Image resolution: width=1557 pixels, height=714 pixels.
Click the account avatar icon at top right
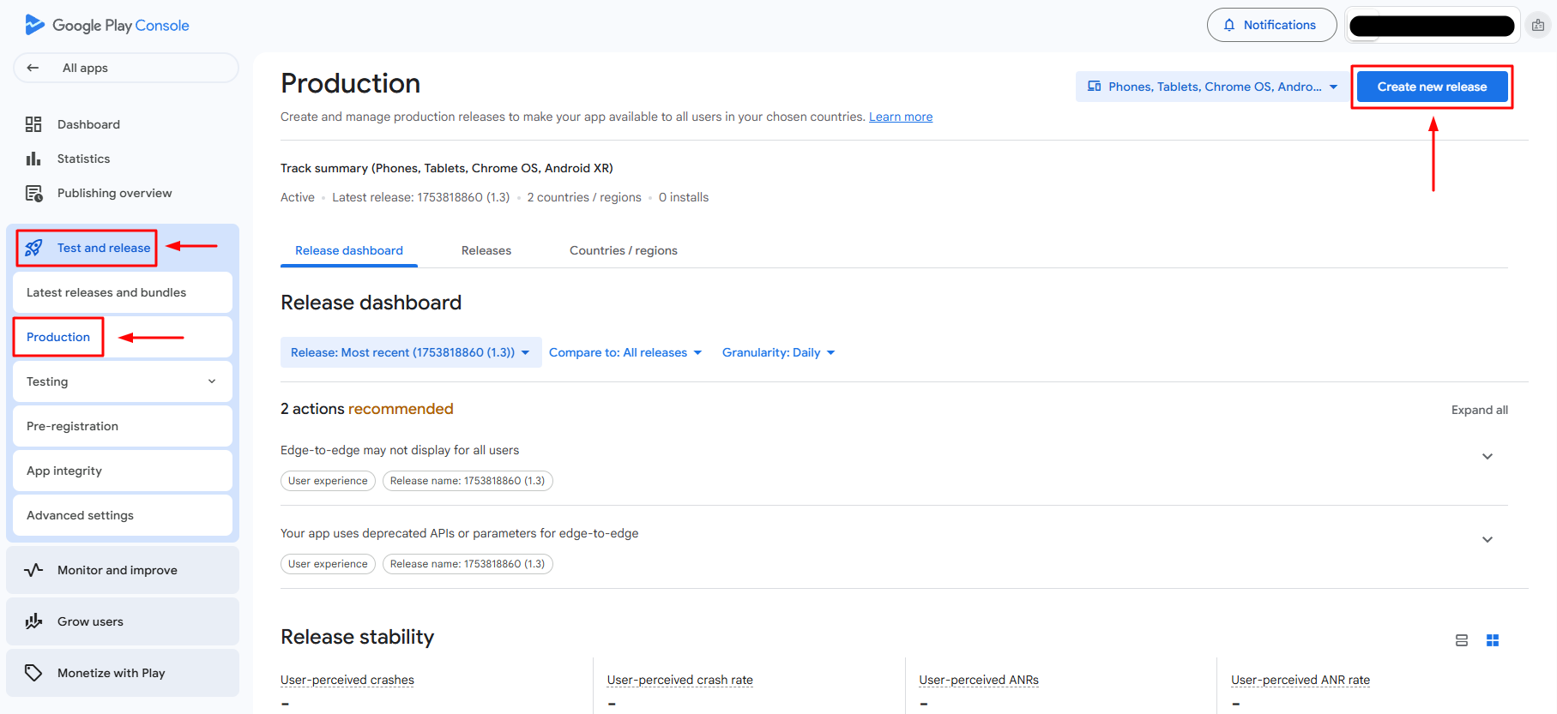1538,25
